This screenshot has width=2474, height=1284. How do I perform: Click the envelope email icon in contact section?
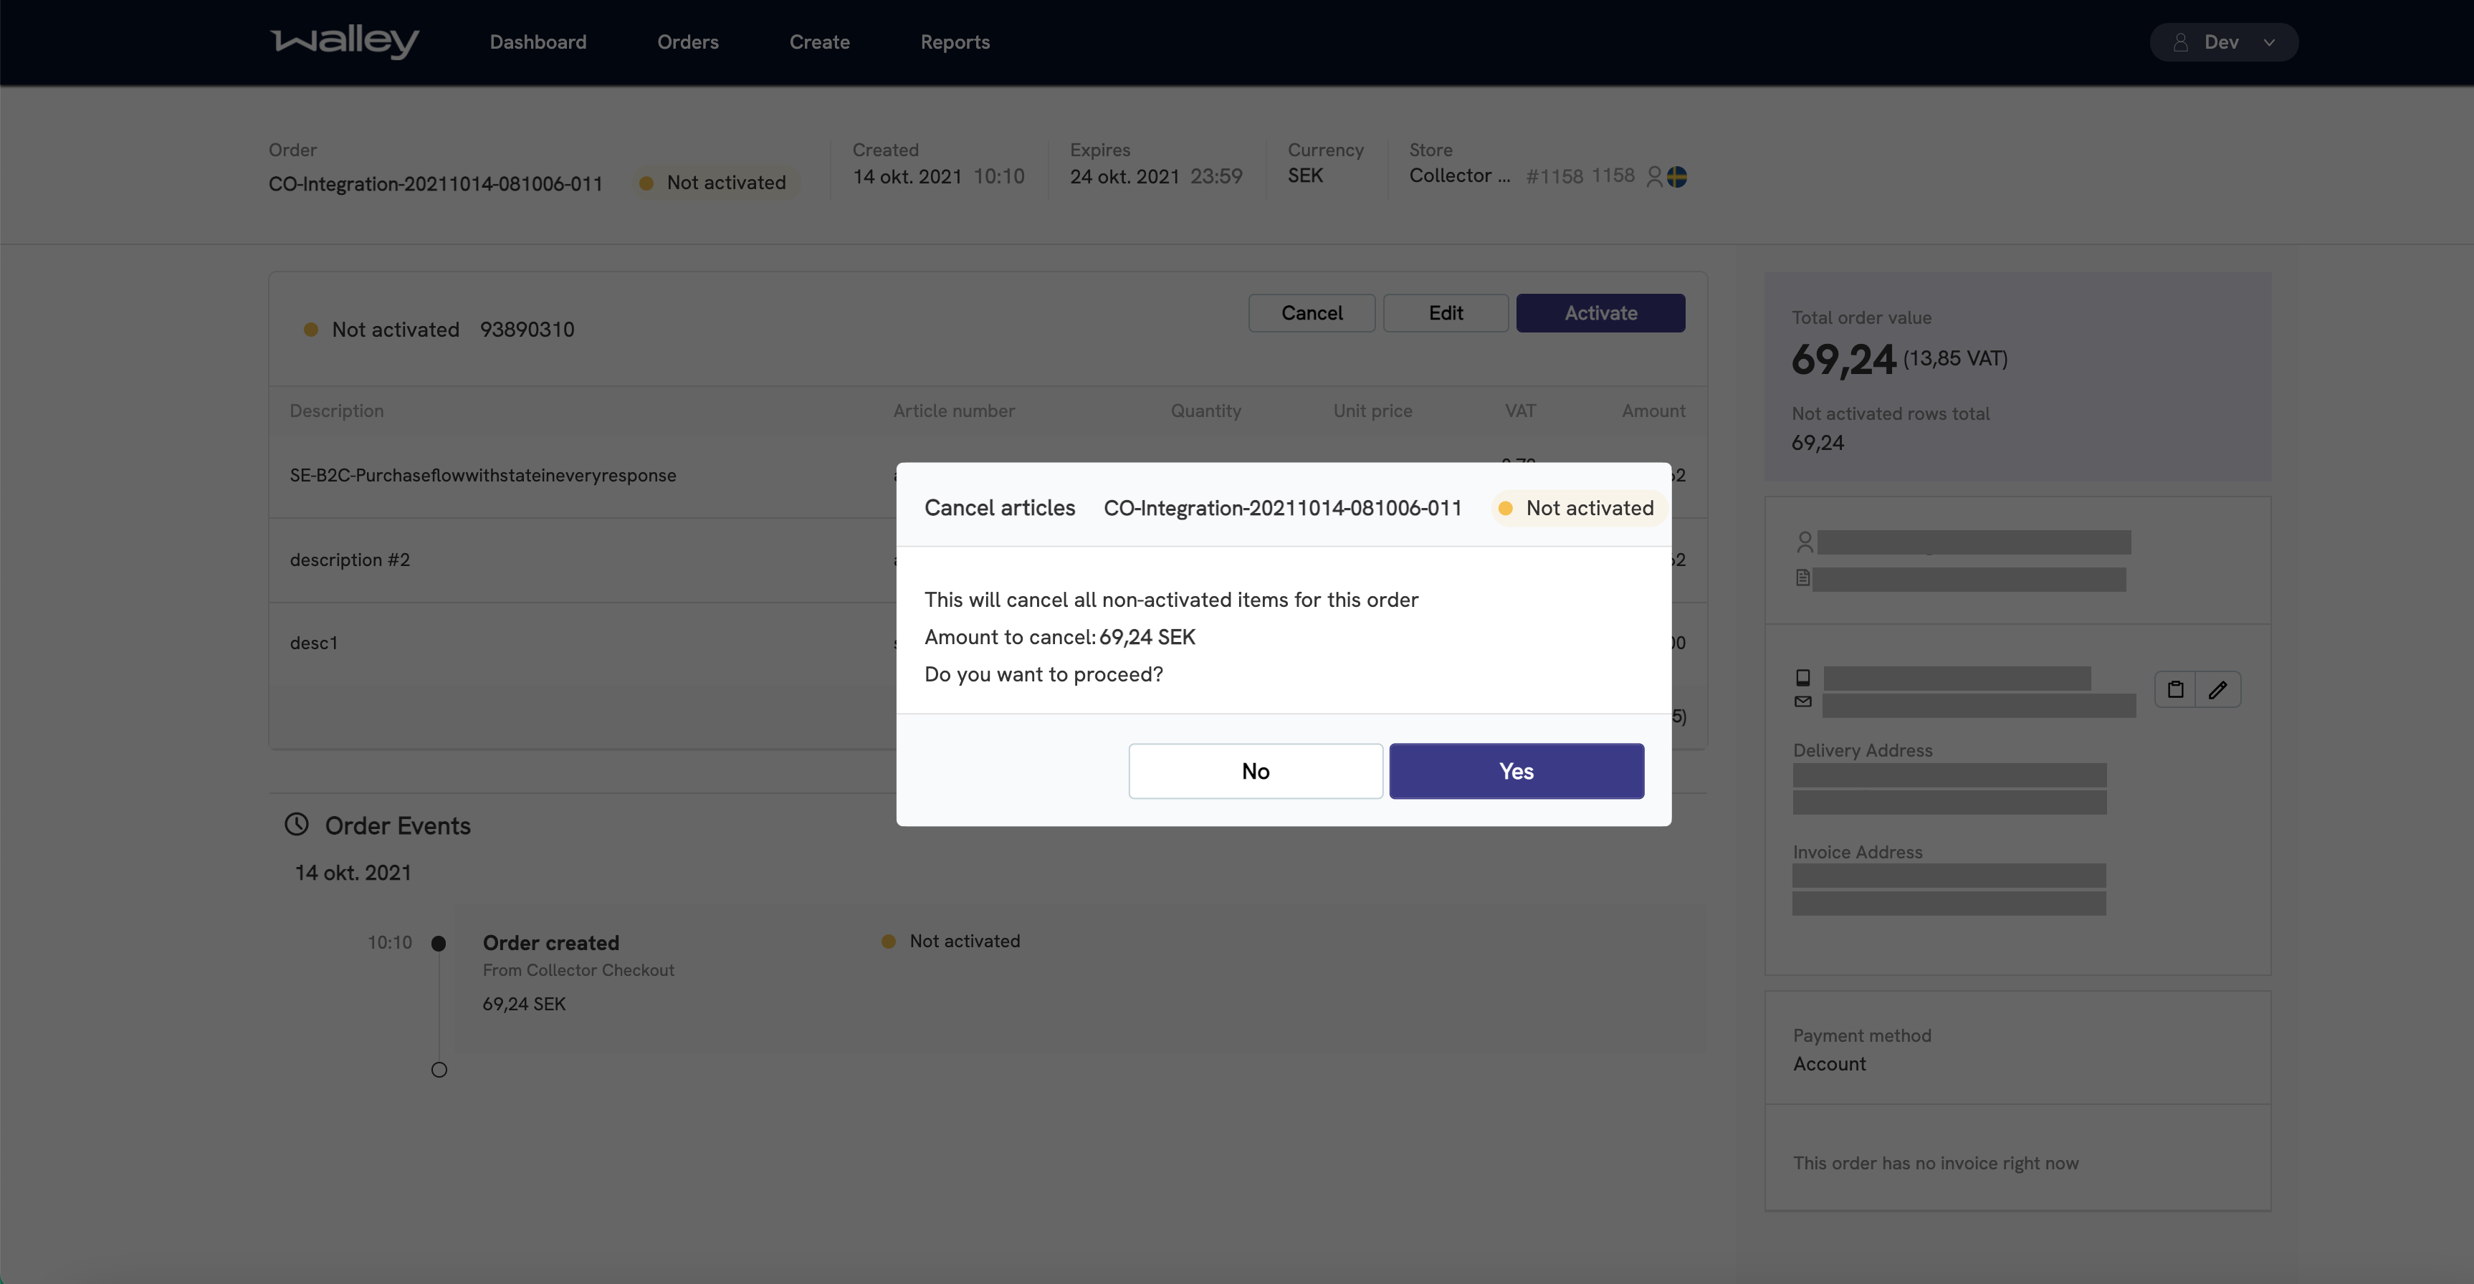[1802, 702]
